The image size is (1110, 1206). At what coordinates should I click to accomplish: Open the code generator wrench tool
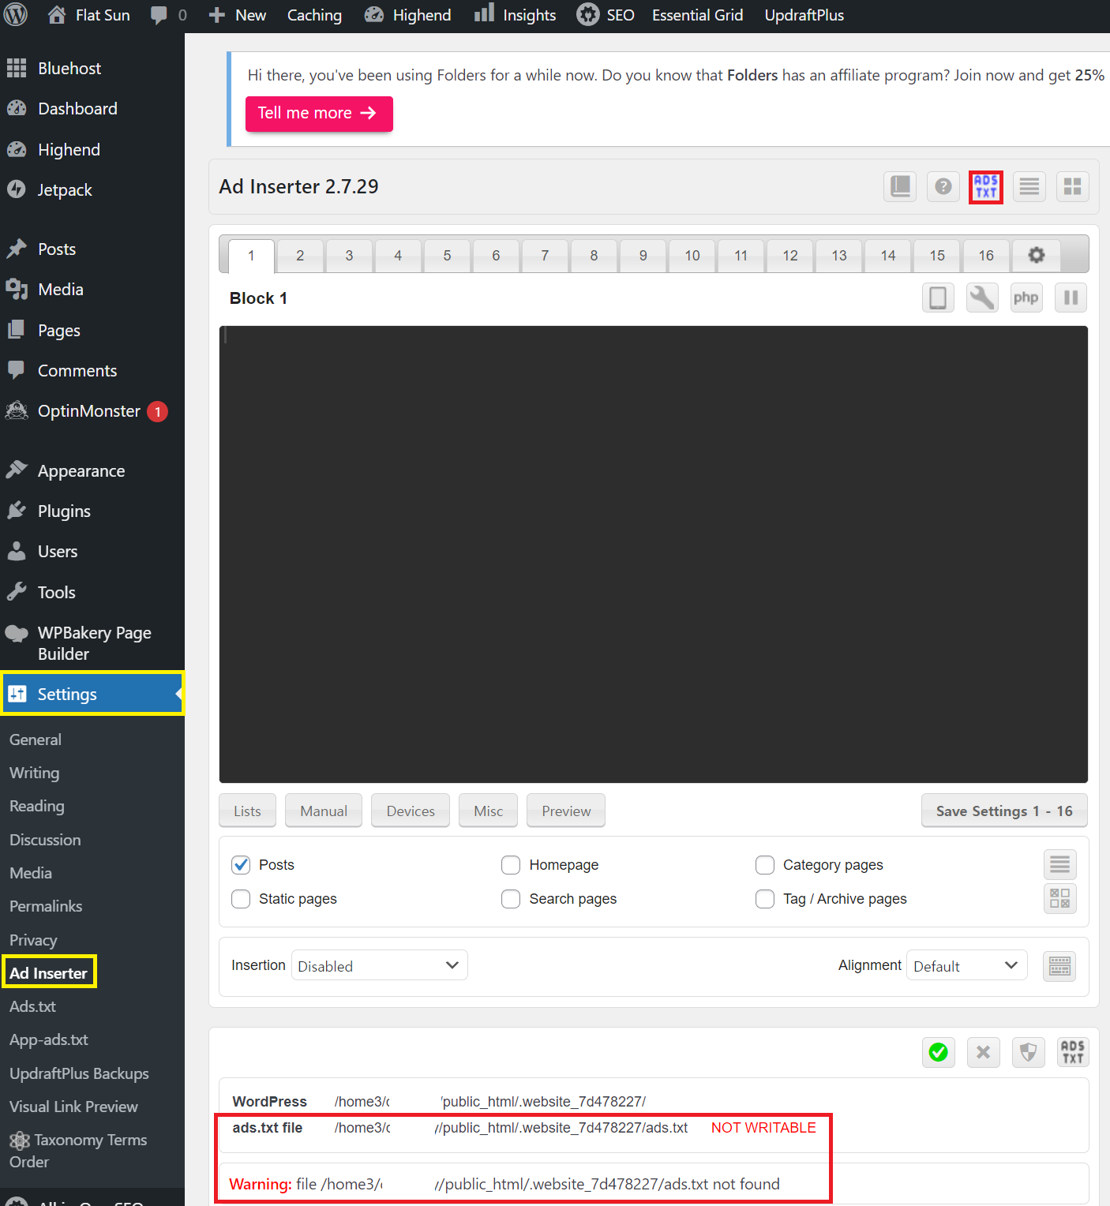(982, 298)
